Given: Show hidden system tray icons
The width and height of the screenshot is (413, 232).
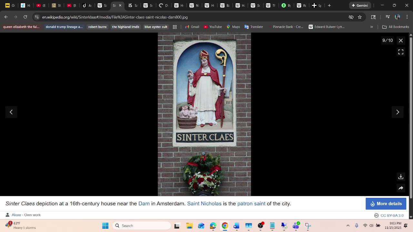Looking at the screenshot, I should click(348, 226).
